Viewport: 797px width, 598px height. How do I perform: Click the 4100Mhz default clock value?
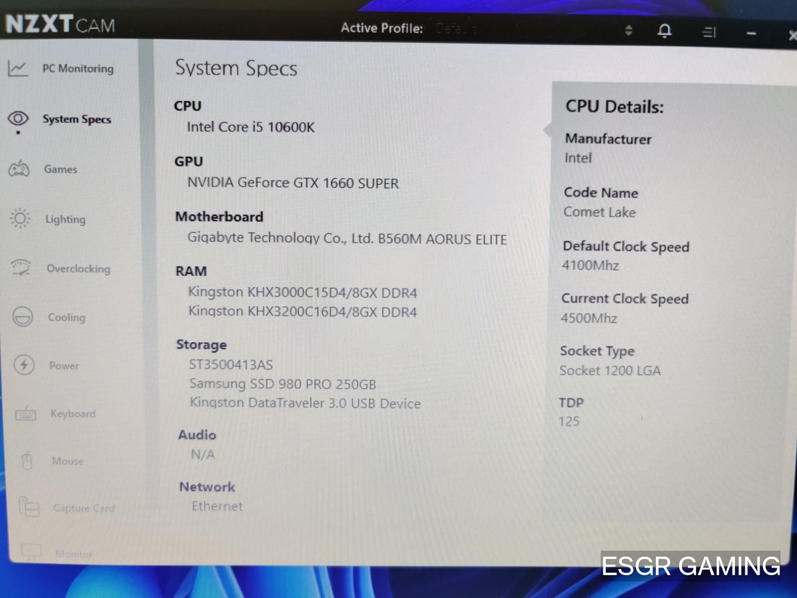coord(590,265)
